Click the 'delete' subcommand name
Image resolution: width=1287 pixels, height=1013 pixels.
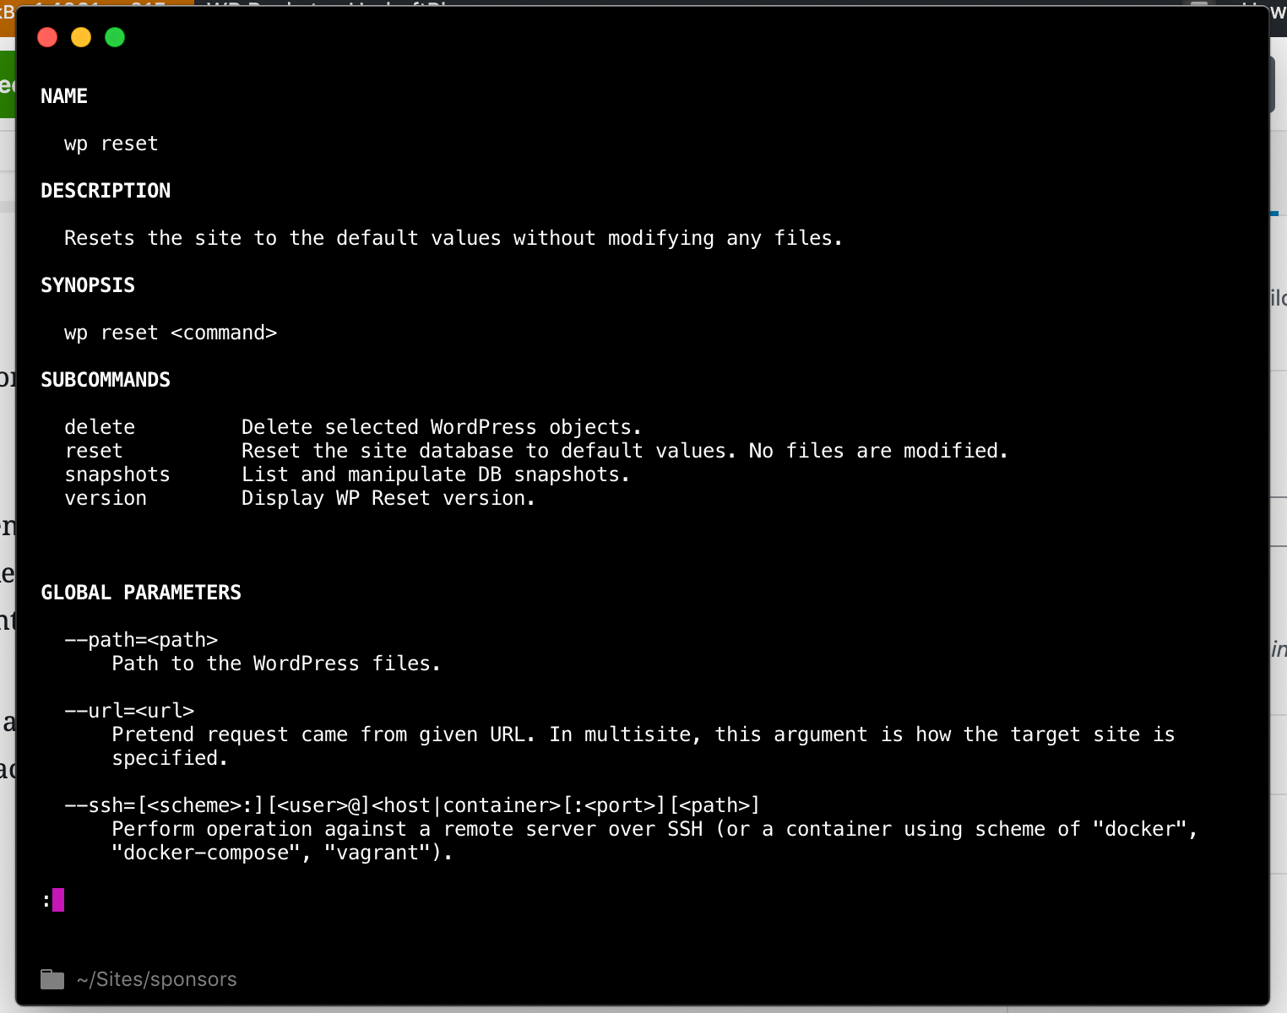tap(100, 427)
